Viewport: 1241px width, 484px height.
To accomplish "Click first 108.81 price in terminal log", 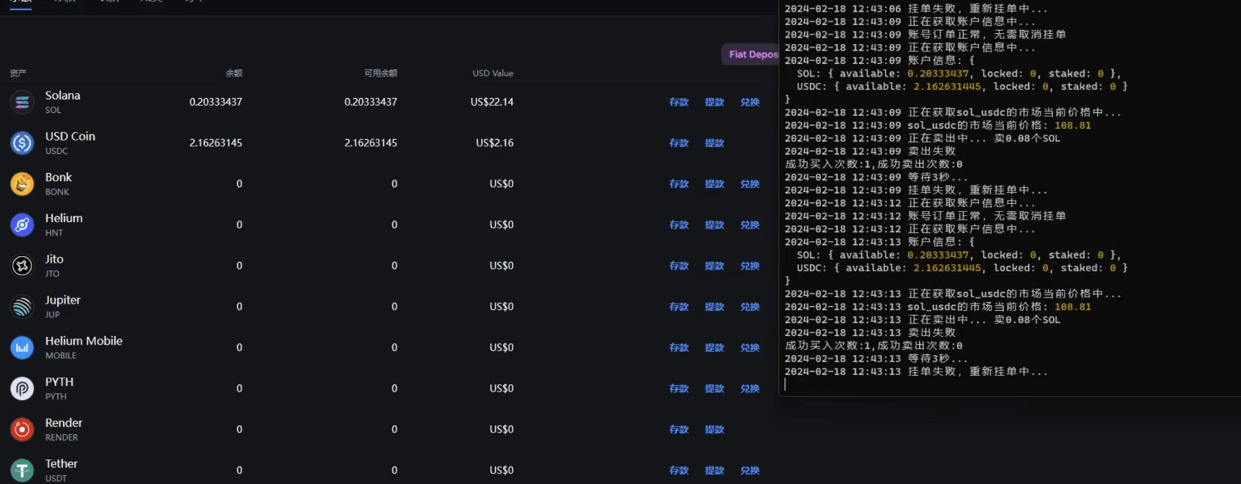I will [x=1073, y=125].
